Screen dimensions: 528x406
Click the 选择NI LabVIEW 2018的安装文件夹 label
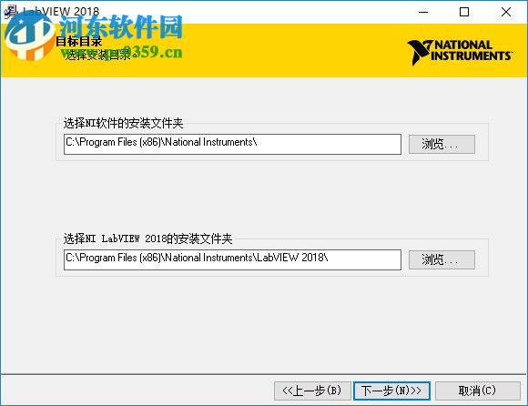(147, 239)
